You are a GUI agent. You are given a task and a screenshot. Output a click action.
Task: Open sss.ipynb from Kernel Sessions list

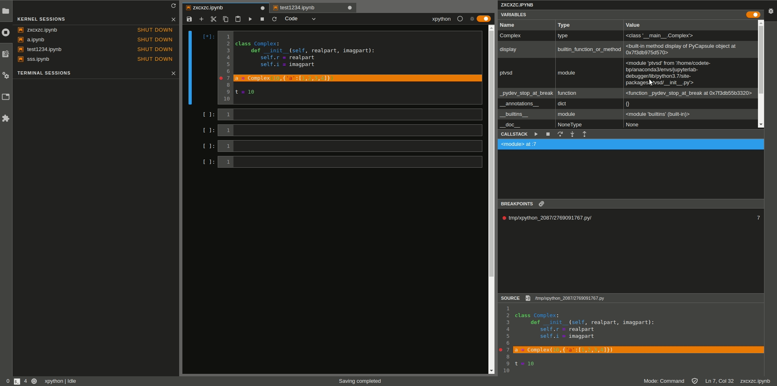[x=37, y=59]
